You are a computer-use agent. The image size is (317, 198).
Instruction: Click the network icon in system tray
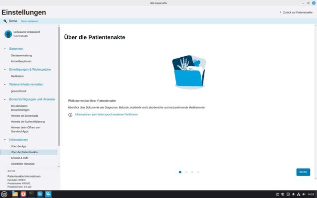[x=299, y=195]
